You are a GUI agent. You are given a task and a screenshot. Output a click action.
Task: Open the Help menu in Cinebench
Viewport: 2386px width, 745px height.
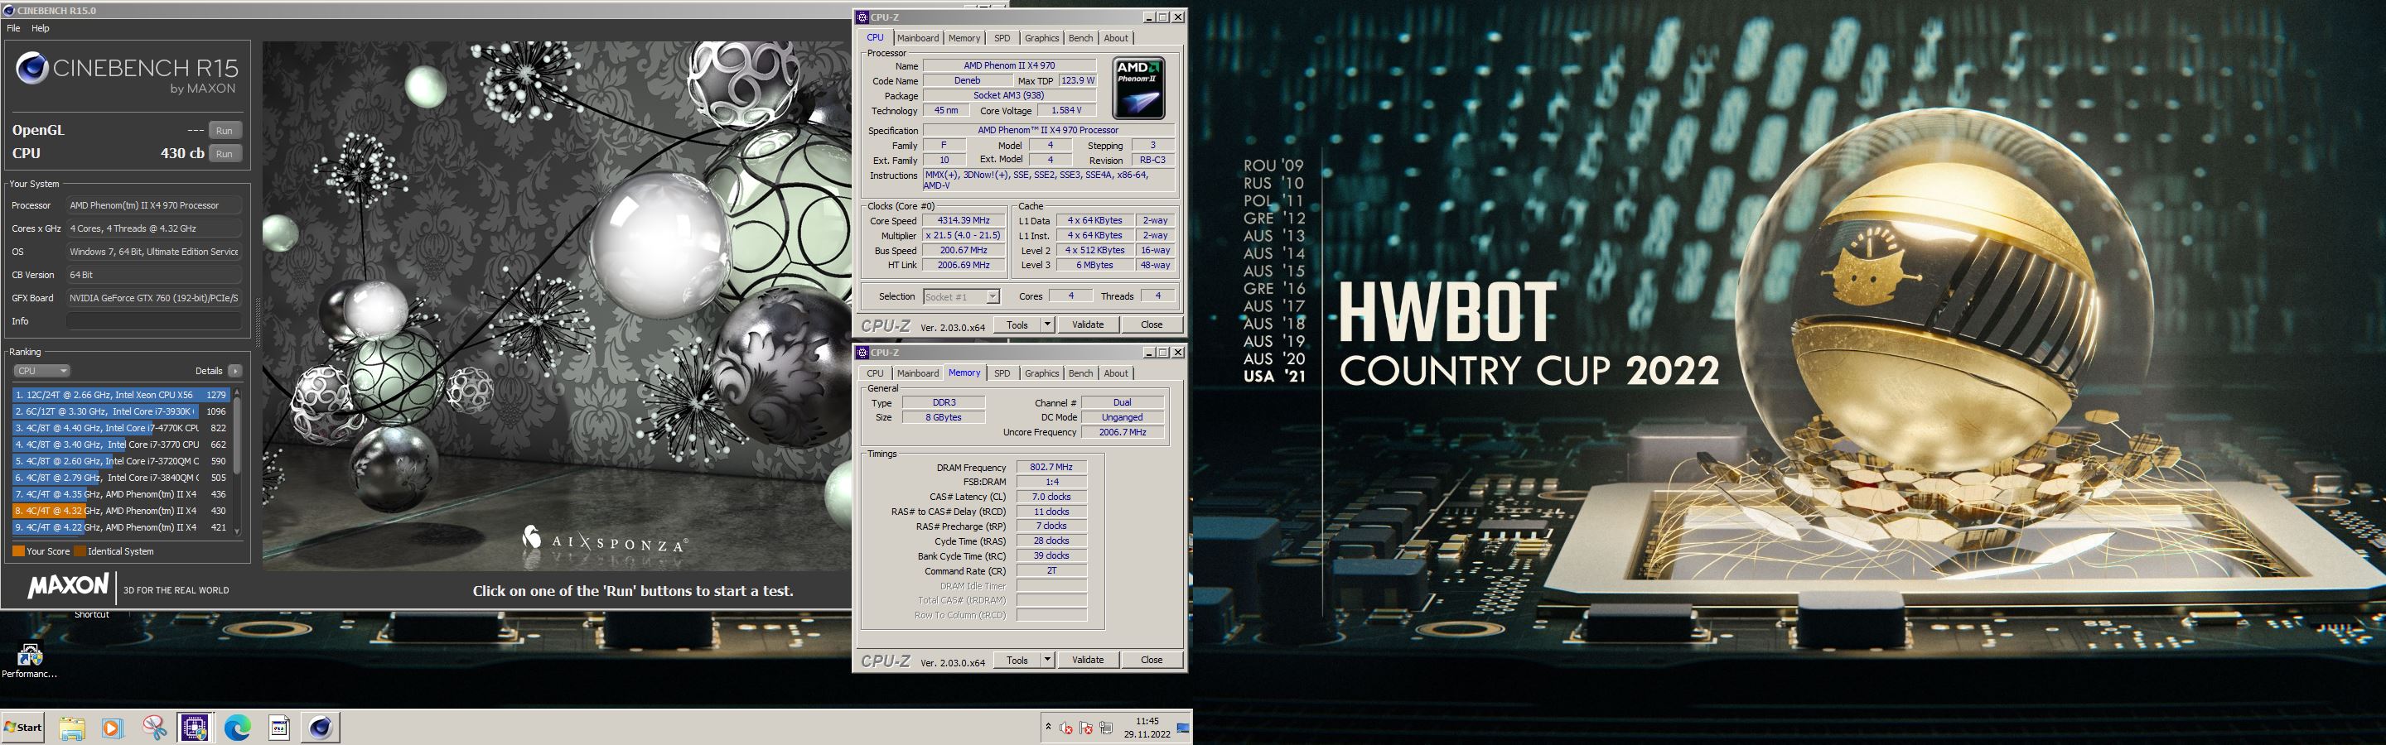coord(41,29)
